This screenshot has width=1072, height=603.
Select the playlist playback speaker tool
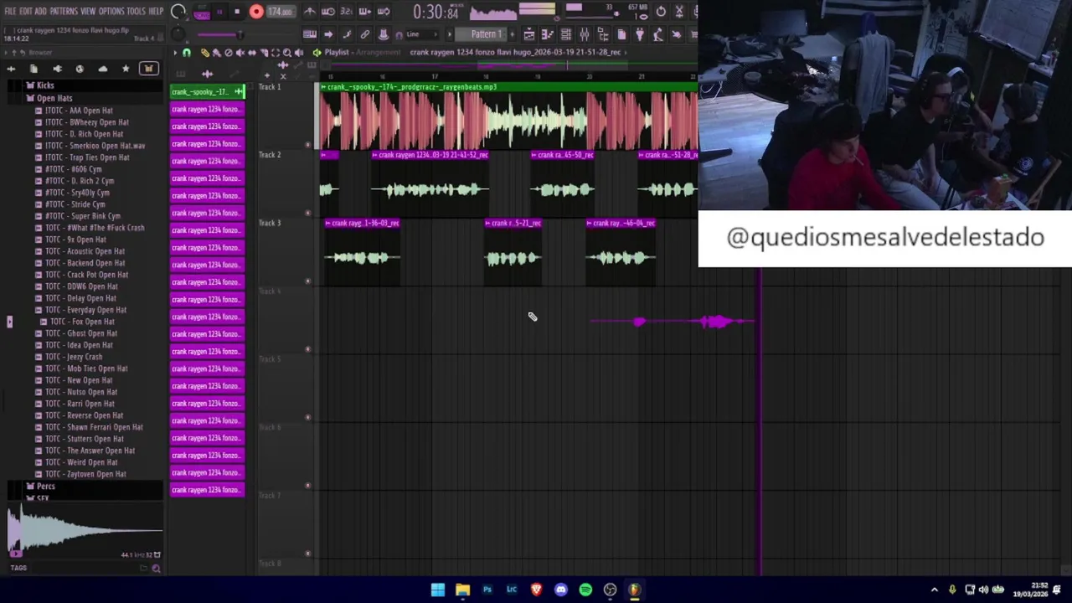pos(299,53)
